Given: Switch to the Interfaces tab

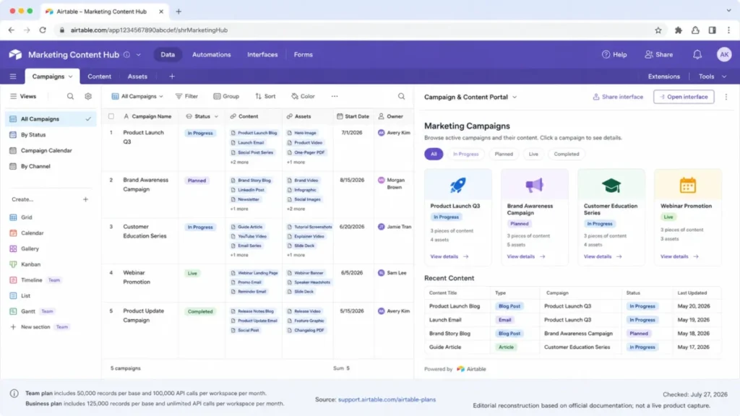Looking at the screenshot, I should click(x=262, y=55).
